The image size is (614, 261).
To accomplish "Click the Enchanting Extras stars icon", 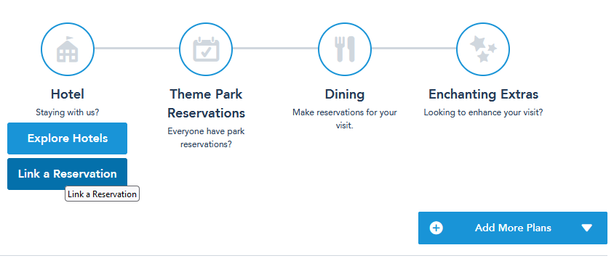I will coord(483,49).
